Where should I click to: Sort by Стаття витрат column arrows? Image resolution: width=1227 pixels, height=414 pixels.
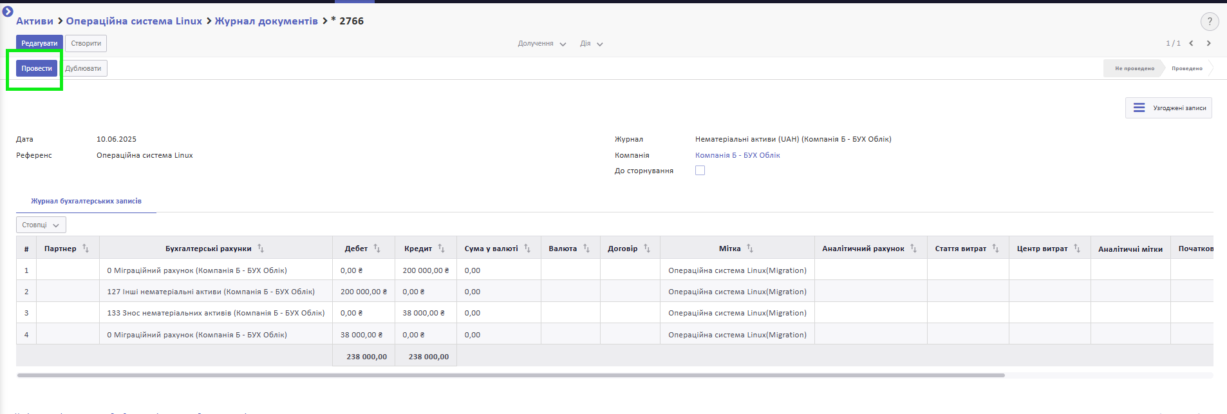pyautogui.click(x=995, y=249)
